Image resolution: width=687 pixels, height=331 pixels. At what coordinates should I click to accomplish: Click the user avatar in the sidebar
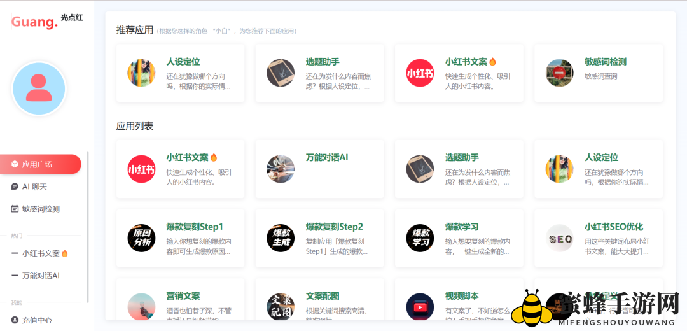[x=39, y=88]
